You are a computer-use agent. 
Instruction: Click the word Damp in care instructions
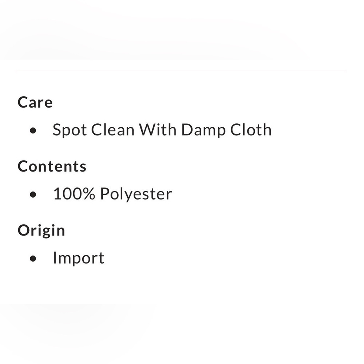pyautogui.click(x=203, y=130)
